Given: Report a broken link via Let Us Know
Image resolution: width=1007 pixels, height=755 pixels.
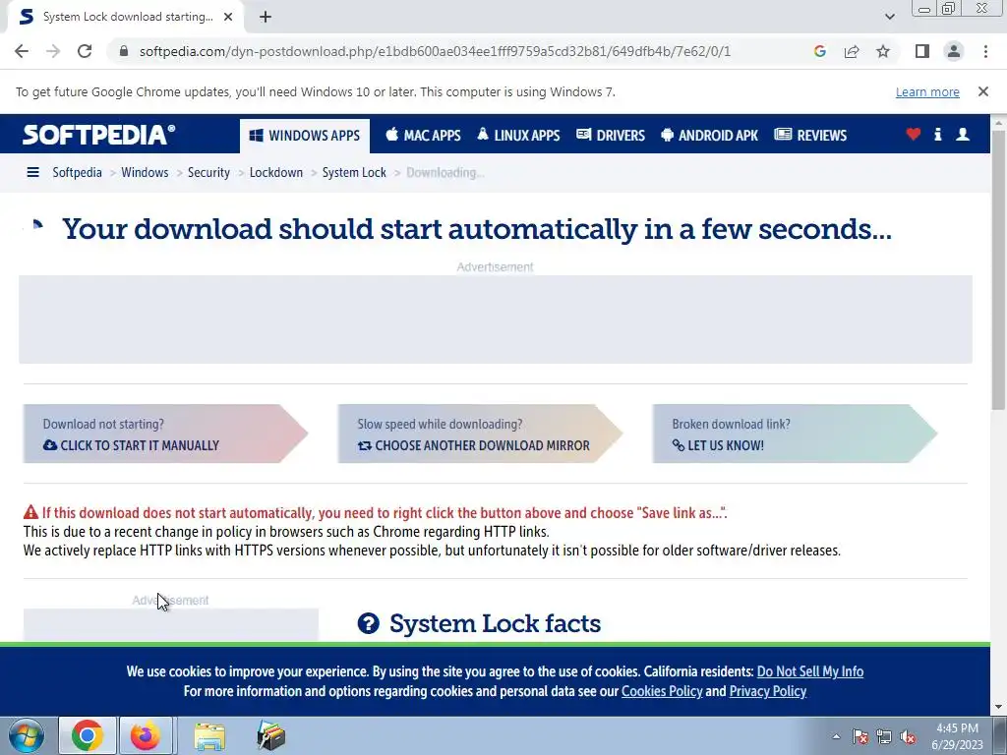Looking at the screenshot, I should 795,434.
